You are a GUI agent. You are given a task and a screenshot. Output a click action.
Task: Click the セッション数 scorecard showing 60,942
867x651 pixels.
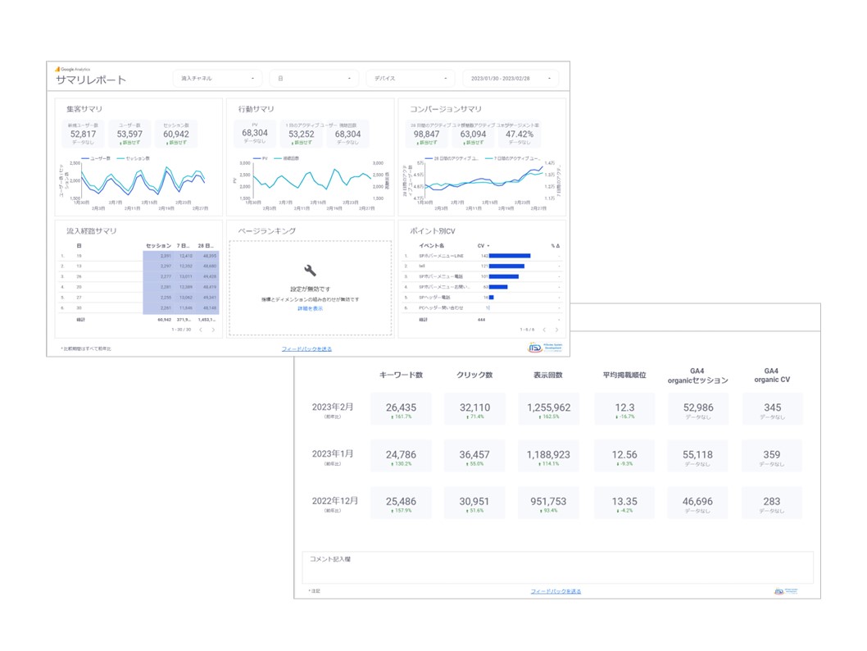pos(175,134)
